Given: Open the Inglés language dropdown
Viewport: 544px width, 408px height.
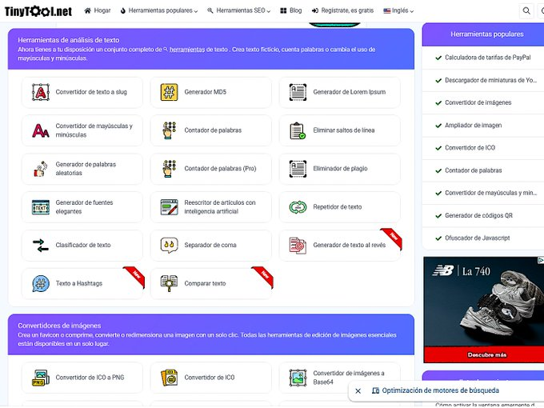Looking at the screenshot, I should pyautogui.click(x=398, y=10).
